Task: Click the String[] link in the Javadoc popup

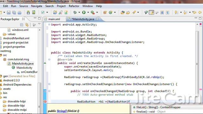Action: pyautogui.click(x=62, y=111)
